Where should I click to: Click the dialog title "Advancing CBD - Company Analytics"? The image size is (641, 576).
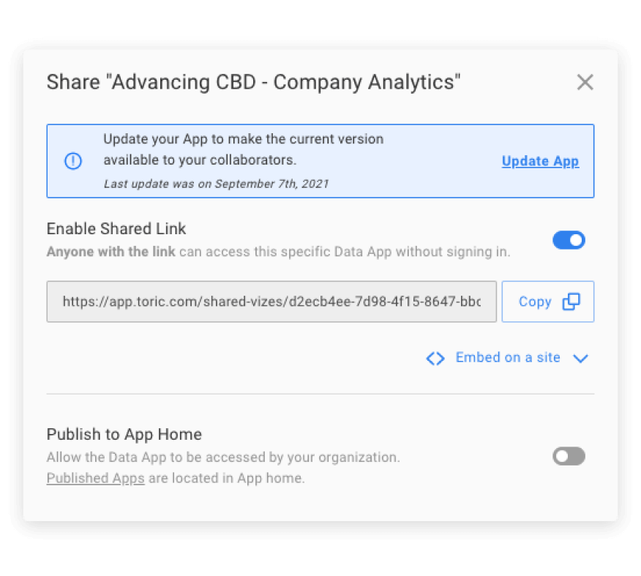(x=253, y=82)
